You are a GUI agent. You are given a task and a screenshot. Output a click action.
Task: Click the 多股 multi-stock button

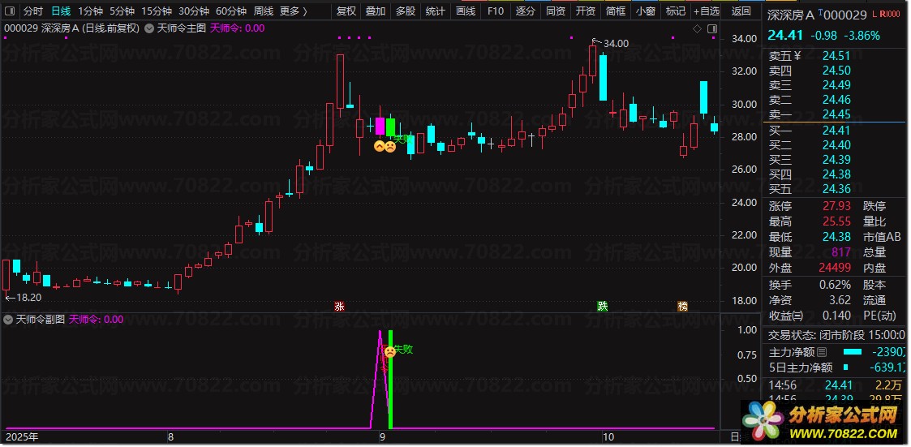[x=406, y=11]
